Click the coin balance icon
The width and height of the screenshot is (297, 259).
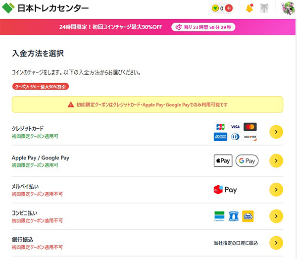215,8
